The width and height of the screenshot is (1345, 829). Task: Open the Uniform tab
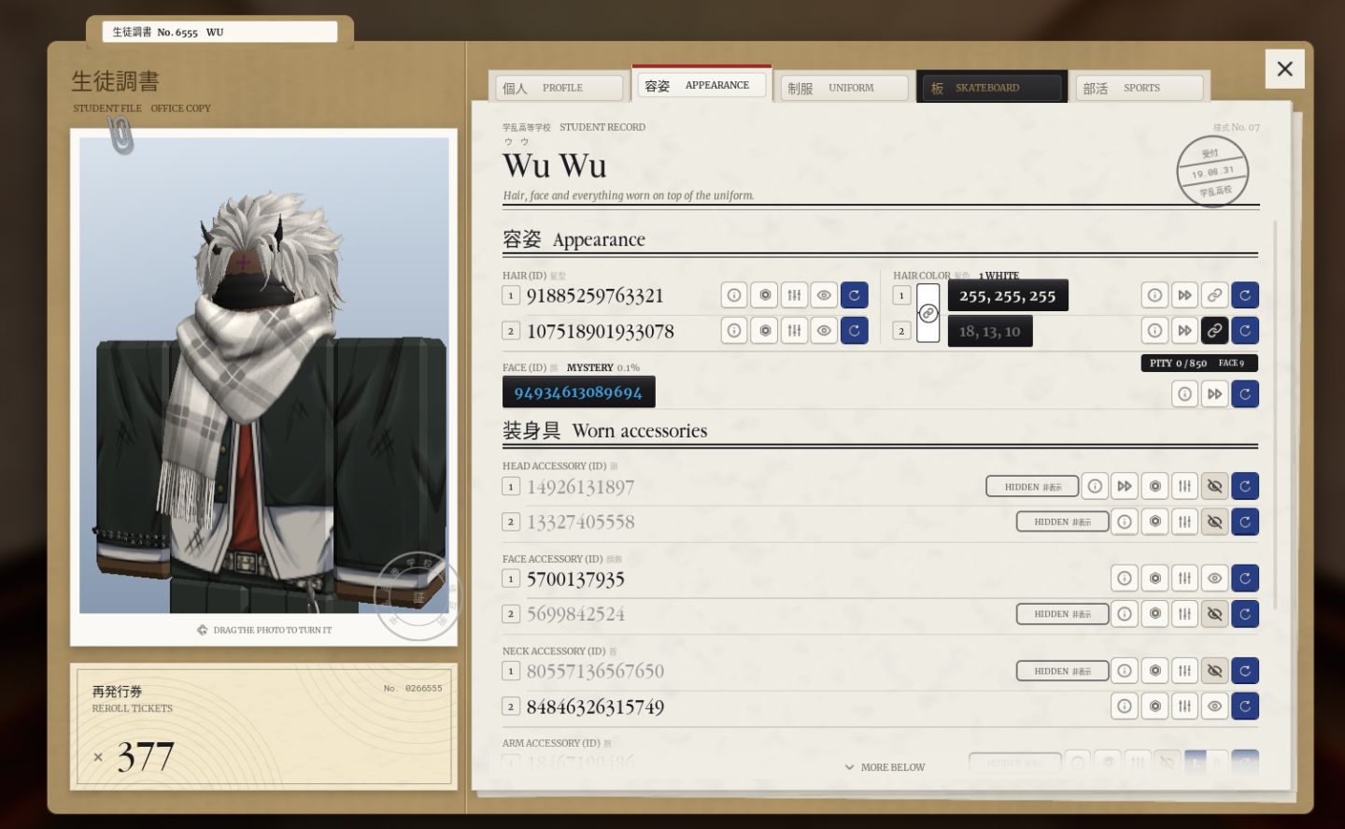[x=844, y=88]
